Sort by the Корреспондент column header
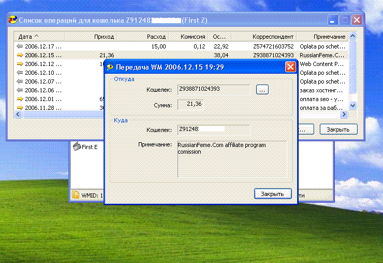 click(x=273, y=37)
